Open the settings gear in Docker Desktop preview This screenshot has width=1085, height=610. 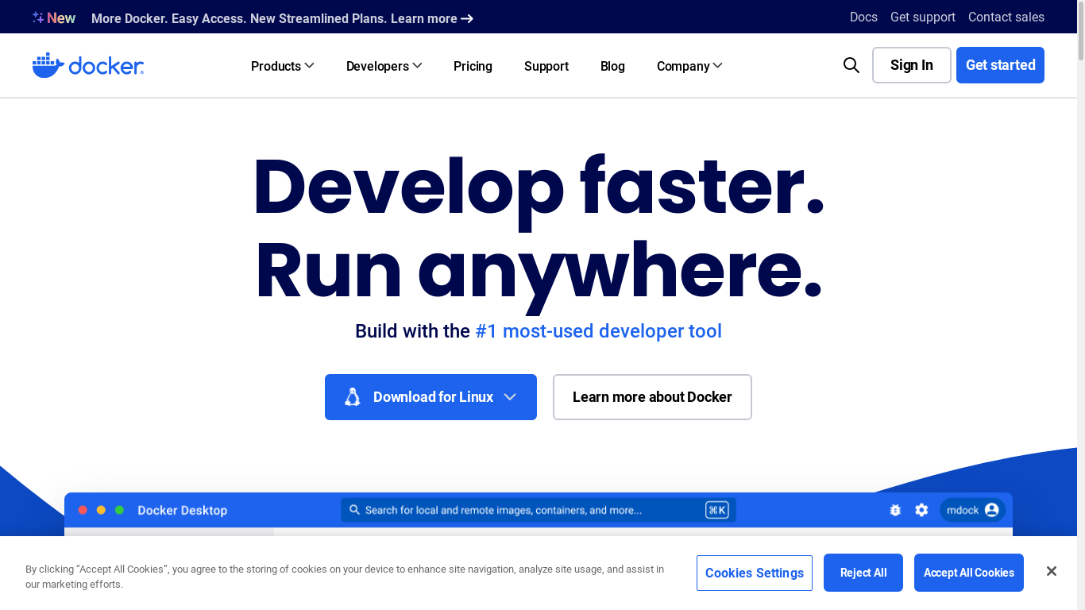coord(921,510)
